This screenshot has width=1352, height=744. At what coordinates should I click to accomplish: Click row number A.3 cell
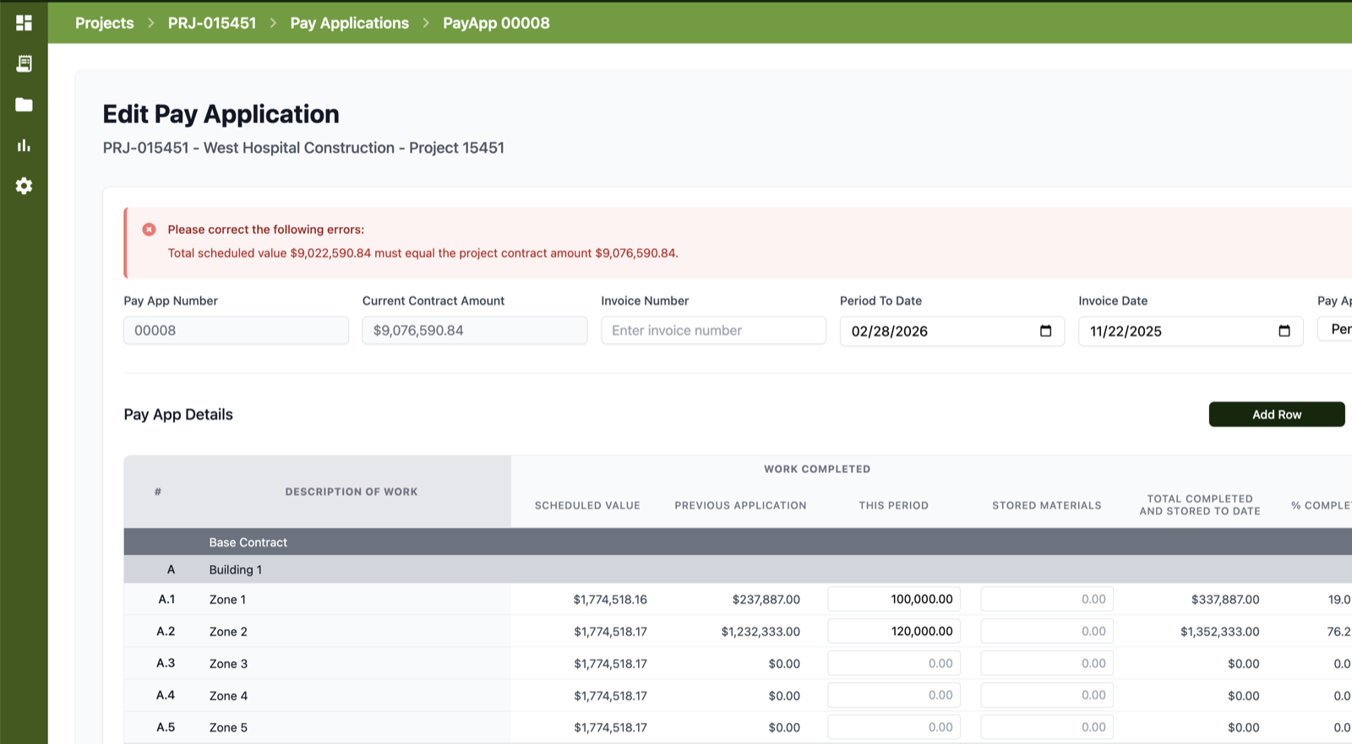coord(166,663)
